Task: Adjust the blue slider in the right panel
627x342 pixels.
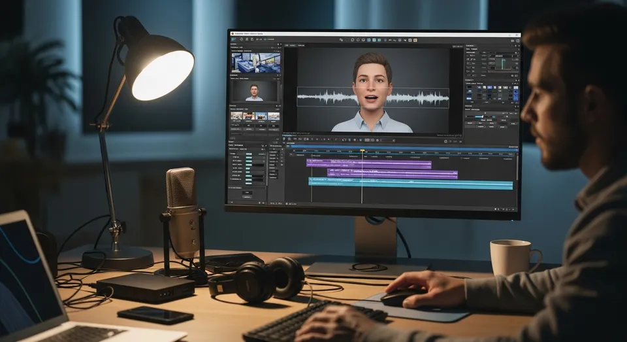Action: (482, 116)
